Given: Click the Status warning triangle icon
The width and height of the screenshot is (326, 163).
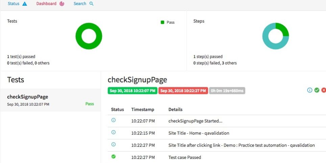Looking at the screenshot, I should tap(25, 4).
